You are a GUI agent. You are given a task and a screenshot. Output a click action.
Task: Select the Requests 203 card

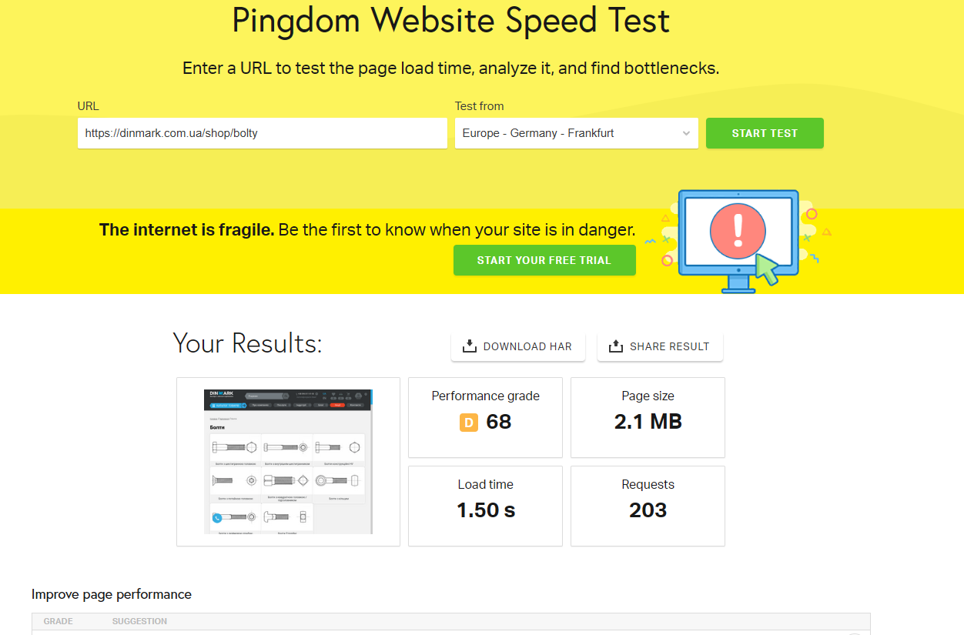click(x=648, y=506)
